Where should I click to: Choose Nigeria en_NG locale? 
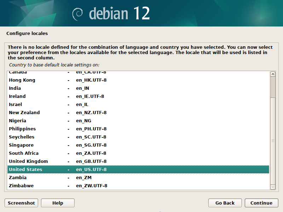[138, 121]
